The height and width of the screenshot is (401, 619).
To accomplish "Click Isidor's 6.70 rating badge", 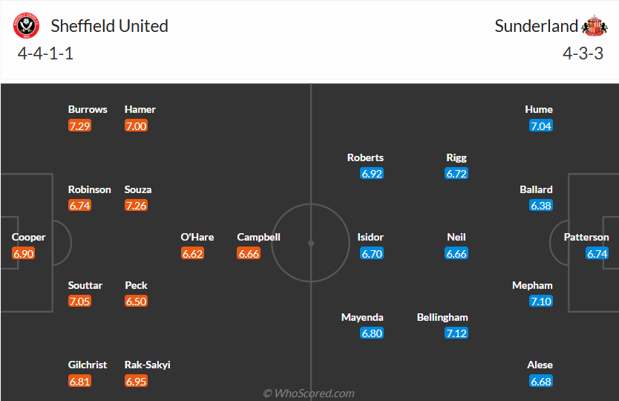I will tap(372, 254).
